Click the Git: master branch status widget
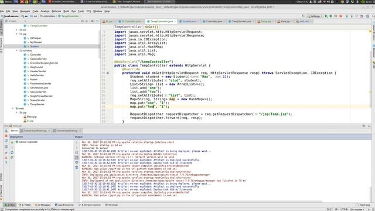 (x=357, y=210)
